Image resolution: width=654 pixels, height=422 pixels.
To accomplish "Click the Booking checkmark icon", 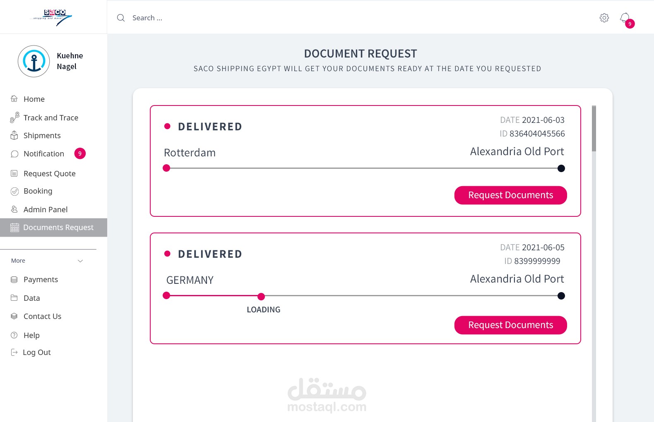I will [14, 191].
